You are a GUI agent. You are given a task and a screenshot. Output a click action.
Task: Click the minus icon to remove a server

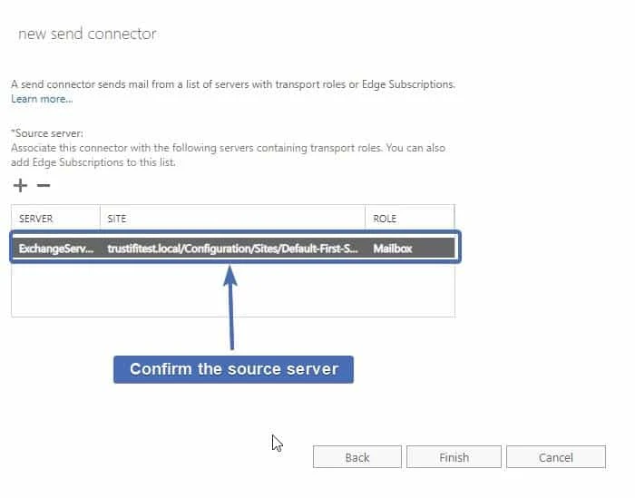43,186
